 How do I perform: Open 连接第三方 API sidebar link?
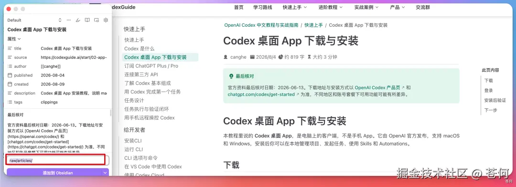click(x=141, y=74)
